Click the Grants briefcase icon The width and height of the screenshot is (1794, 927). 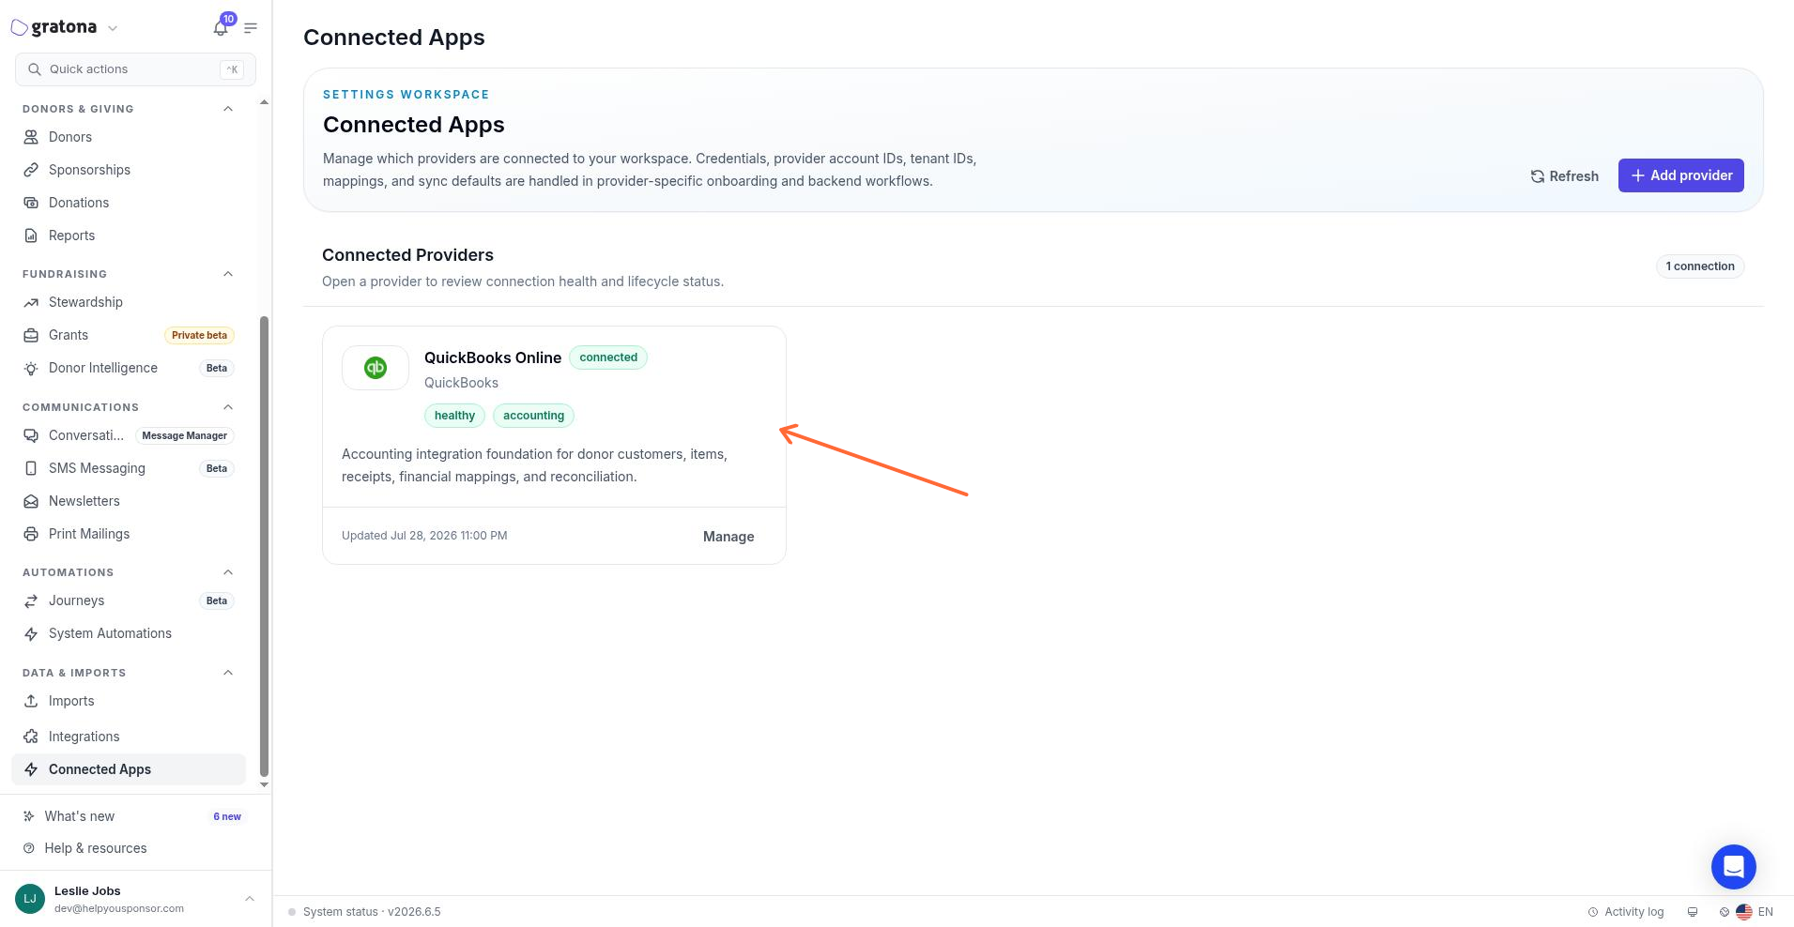[x=31, y=335]
